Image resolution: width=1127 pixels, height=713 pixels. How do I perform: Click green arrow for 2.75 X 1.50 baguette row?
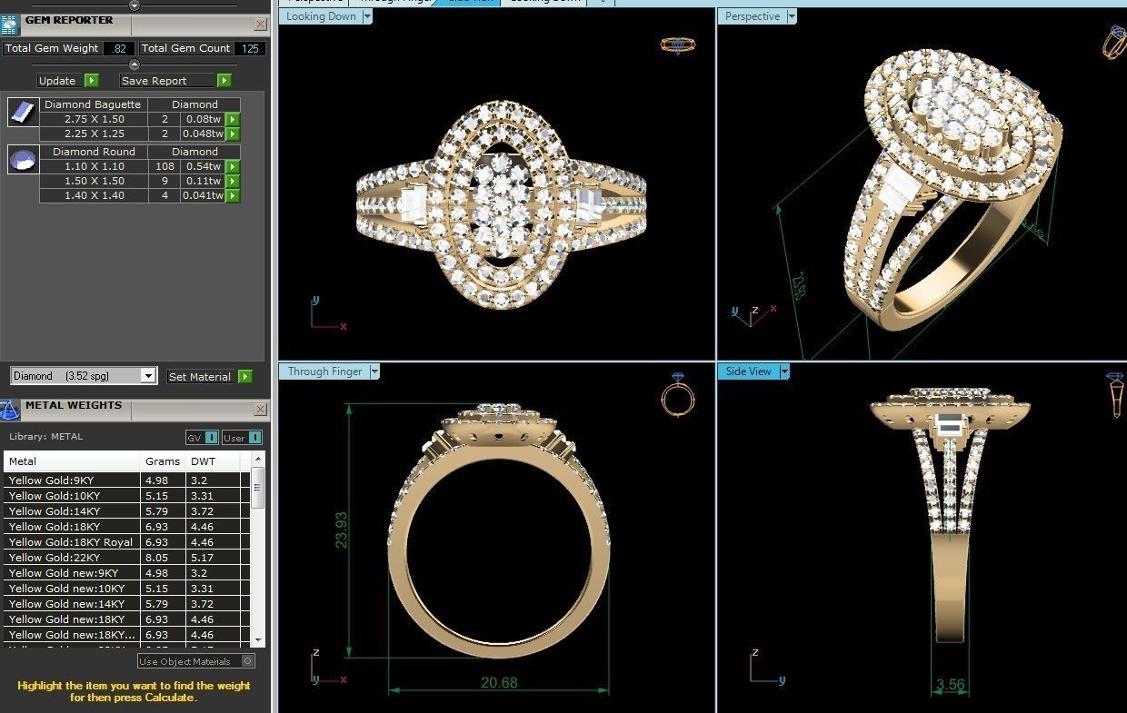pos(233,119)
